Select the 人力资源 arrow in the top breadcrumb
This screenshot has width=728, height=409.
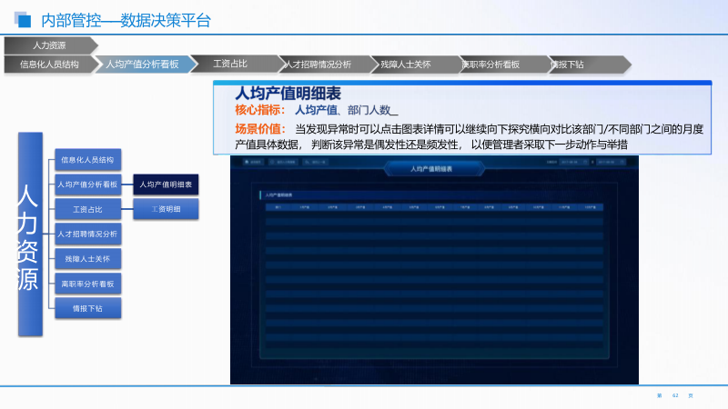(x=49, y=45)
